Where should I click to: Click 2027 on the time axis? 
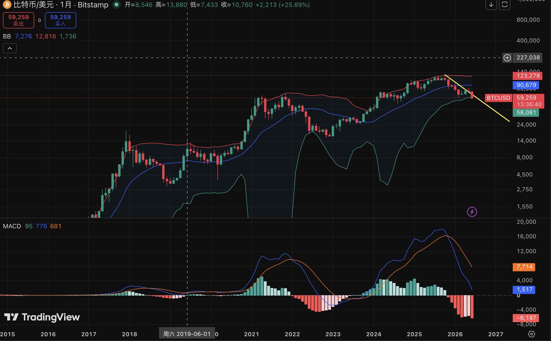click(x=495, y=334)
